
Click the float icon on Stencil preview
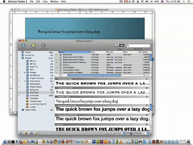tap(147, 125)
